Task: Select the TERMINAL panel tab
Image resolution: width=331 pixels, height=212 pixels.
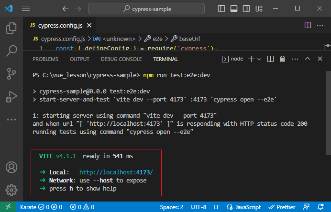Action: click(x=165, y=59)
